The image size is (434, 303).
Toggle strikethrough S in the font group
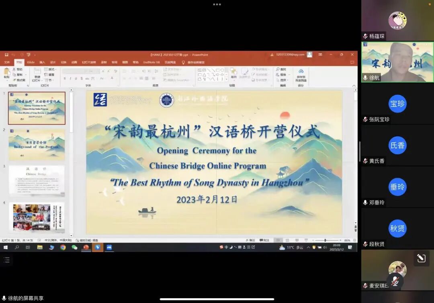[82, 79]
